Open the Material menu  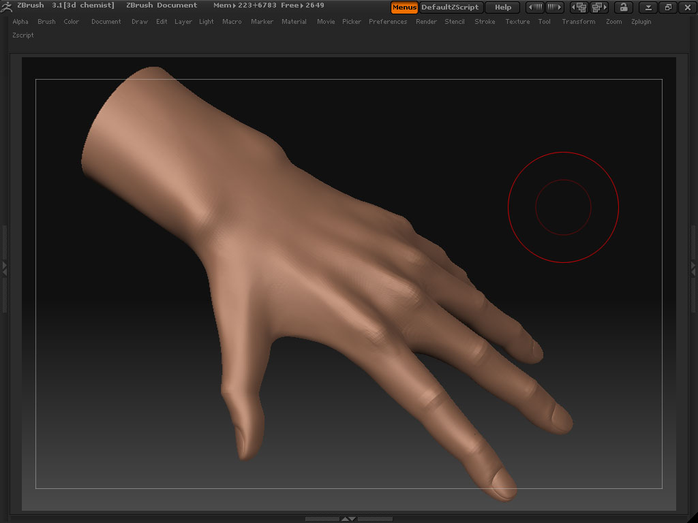coord(294,21)
